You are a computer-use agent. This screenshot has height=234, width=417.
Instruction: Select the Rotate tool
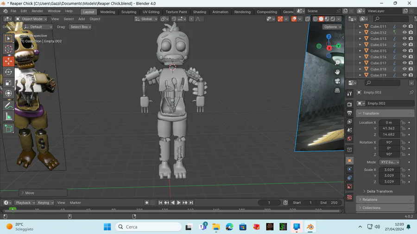click(8, 72)
